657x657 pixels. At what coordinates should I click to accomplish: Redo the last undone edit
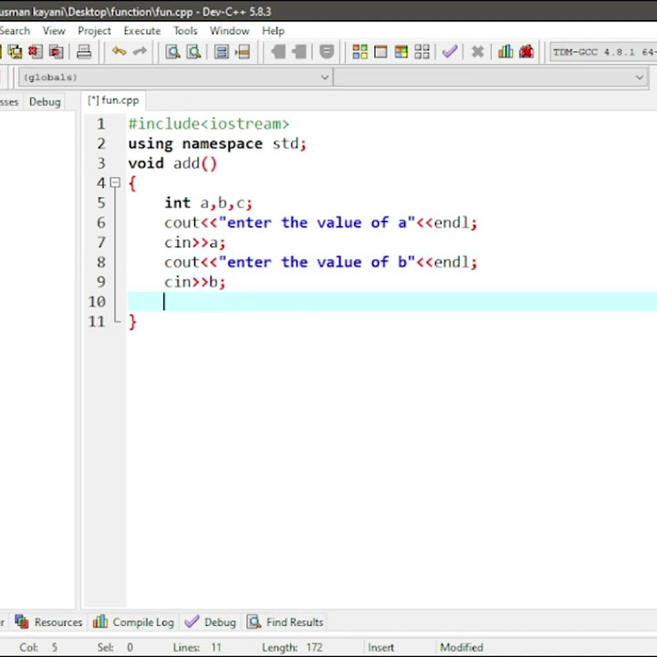click(140, 51)
